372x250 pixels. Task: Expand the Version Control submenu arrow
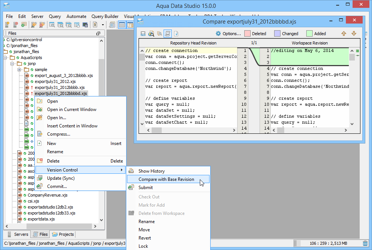121,170
